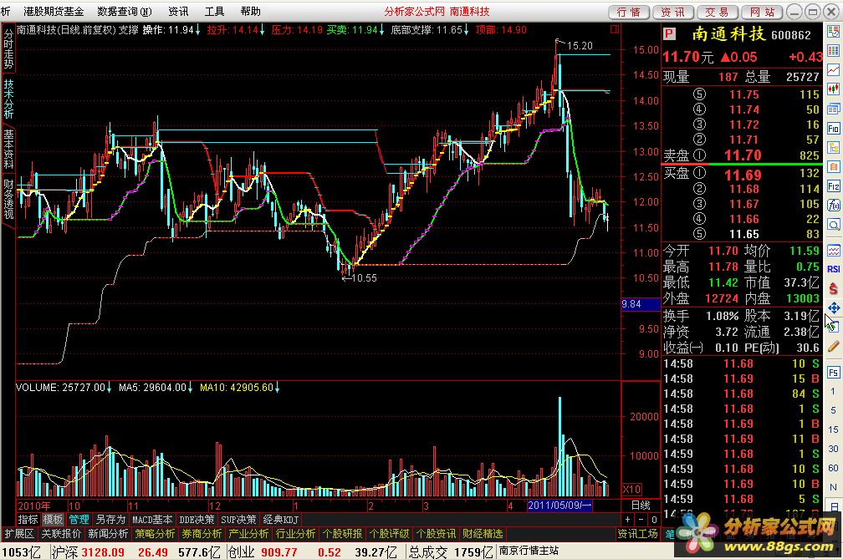
Task: Open the 日线 period selector
Action: click(641, 506)
